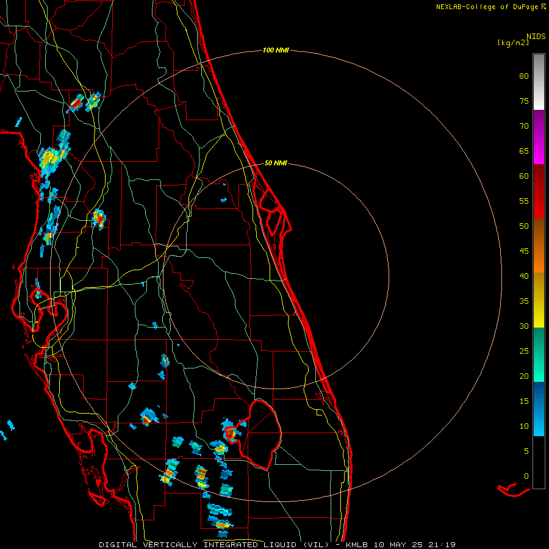Click the 40 value on the color scale
The image size is (549, 549).
[x=524, y=276]
